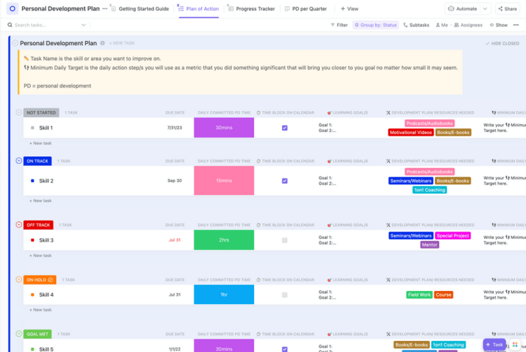The height and width of the screenshot is (352, 526).
Task: Click Skill 2 blue status square
Action: pyautogui.click(x=33, y=181)
